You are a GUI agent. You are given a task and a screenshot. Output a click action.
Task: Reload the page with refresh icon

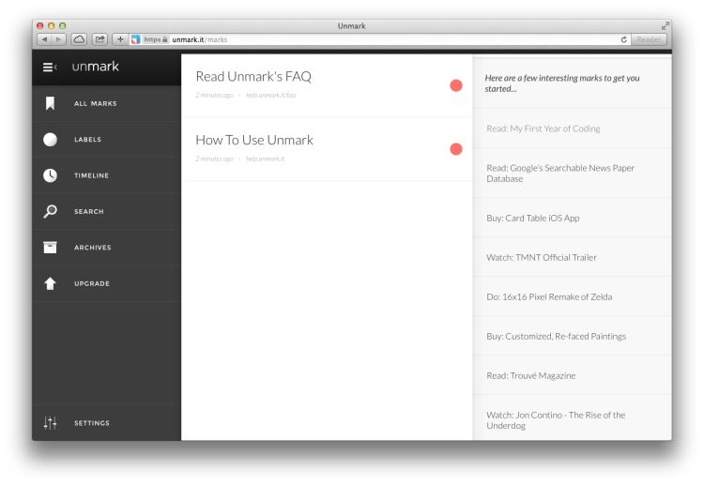coord(623,39)
